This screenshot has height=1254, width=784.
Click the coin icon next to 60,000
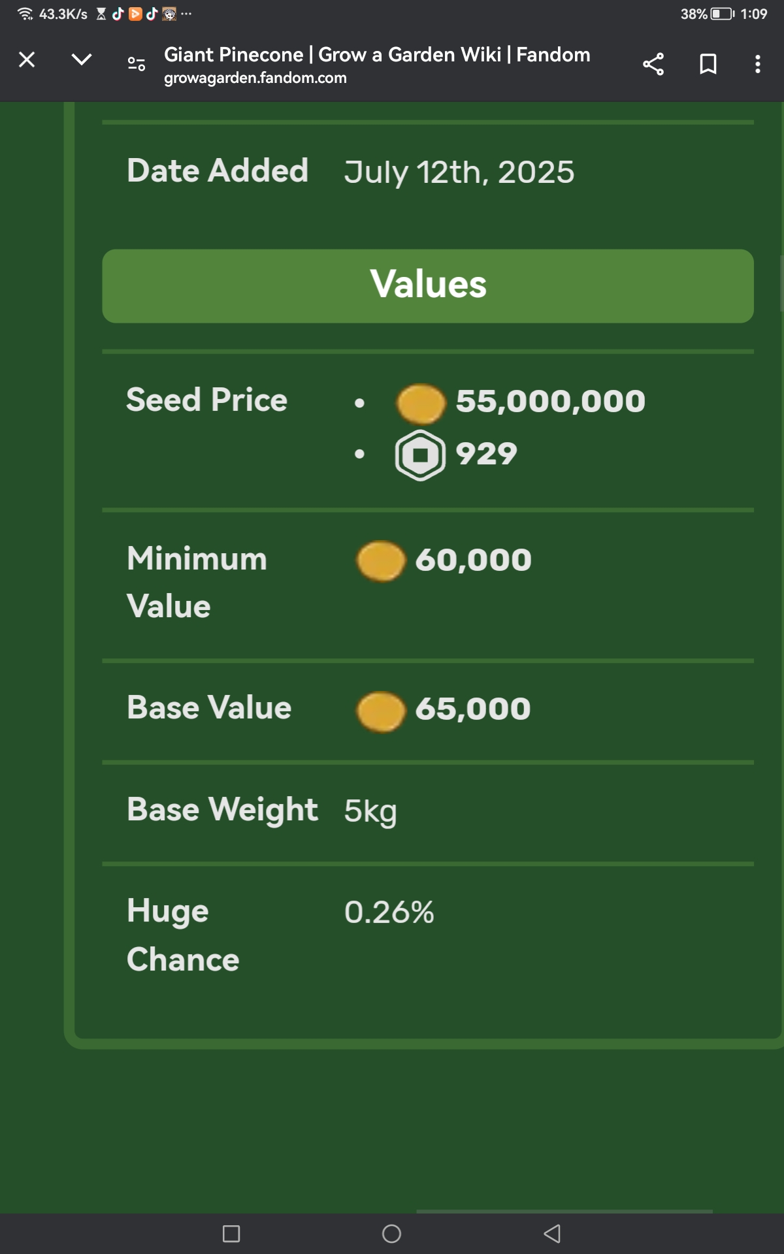(x=381, y=561)
